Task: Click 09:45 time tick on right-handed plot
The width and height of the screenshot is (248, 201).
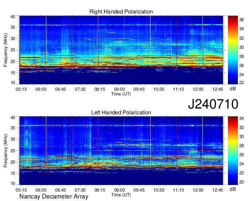Action: click(139, 89)
